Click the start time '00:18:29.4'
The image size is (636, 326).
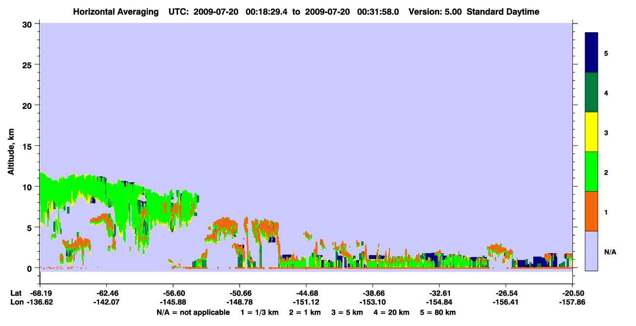pos(267,12)
